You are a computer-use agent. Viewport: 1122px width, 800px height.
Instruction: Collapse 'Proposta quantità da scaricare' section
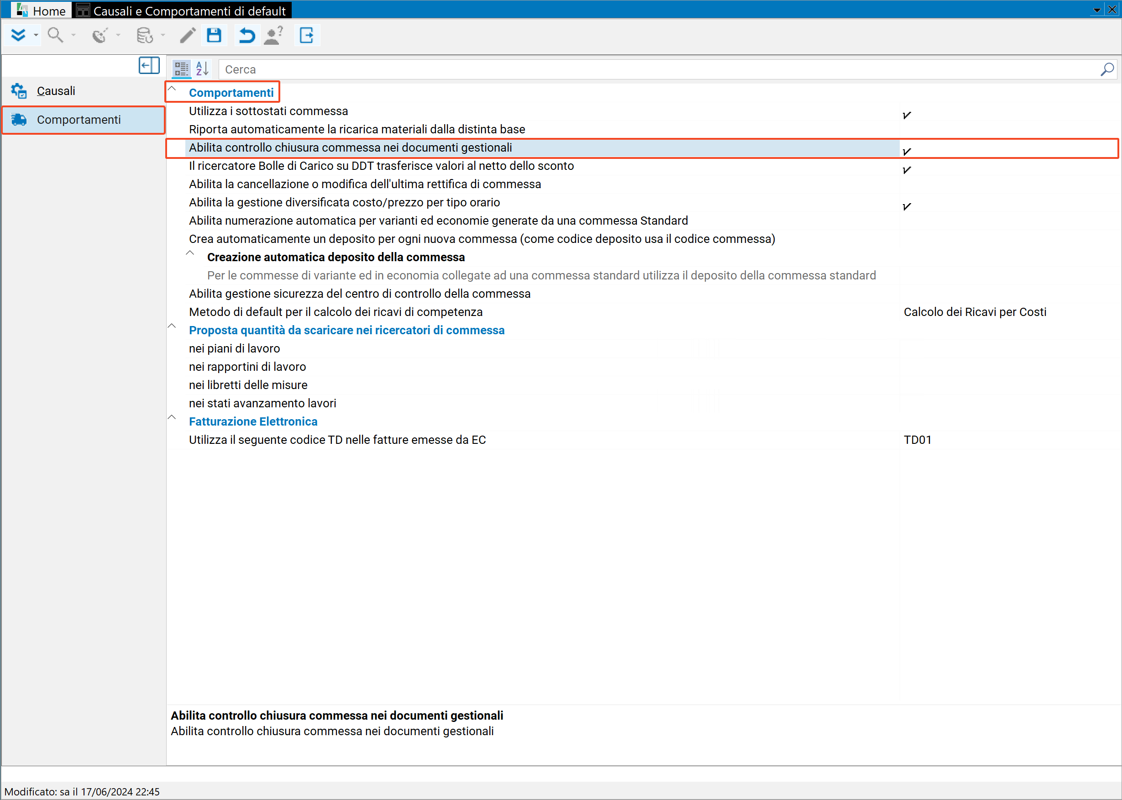tap(172, 326)
